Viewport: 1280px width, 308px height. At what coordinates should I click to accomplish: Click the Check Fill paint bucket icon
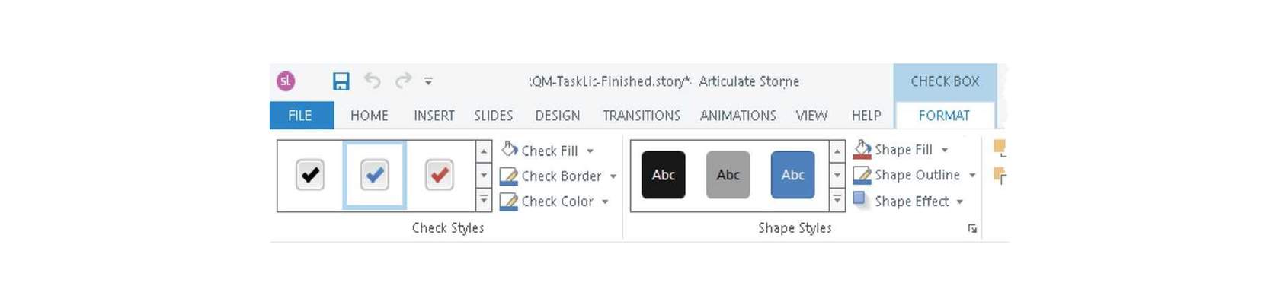coord(510,149)
